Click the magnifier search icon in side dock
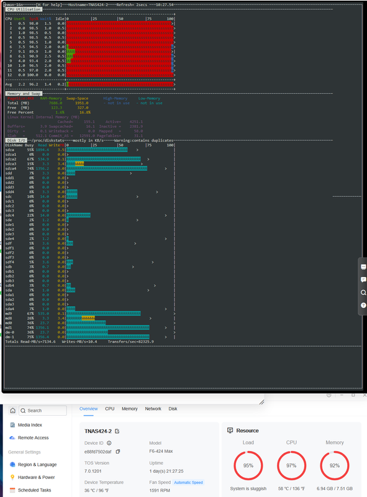This screenshot has width=367, height=497. point(363,292)
